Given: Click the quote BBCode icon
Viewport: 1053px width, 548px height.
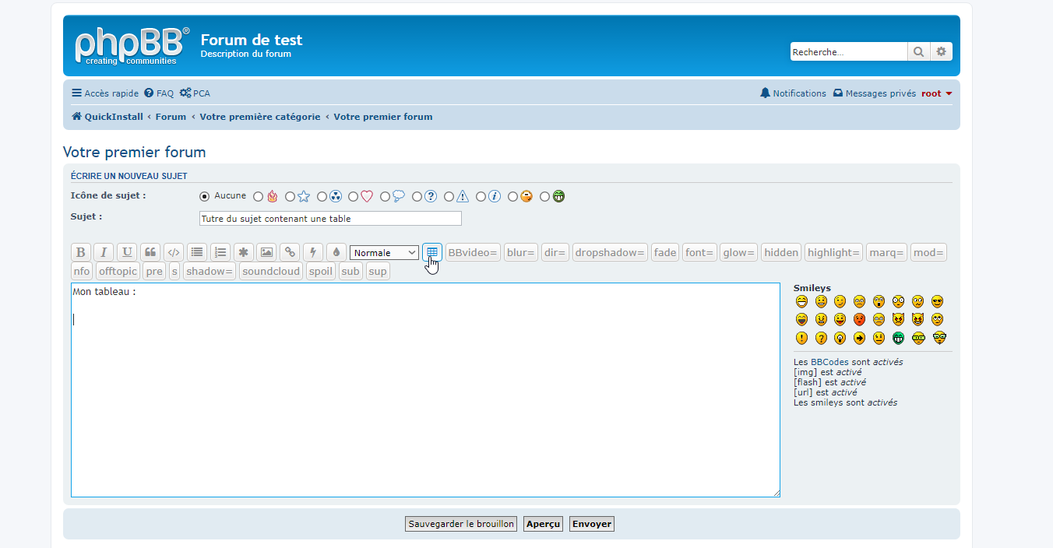Looking at the screenshot, I should pos(150,252).
